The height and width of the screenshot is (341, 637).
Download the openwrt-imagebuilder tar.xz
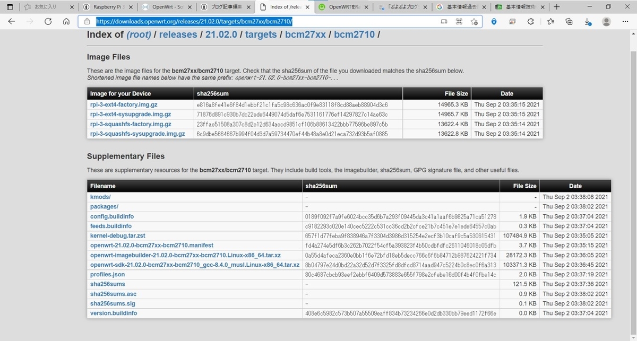pos(185,255)
